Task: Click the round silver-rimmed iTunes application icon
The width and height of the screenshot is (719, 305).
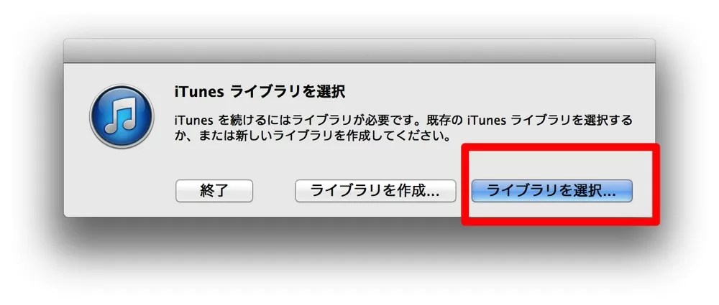Action: point(122,116)
